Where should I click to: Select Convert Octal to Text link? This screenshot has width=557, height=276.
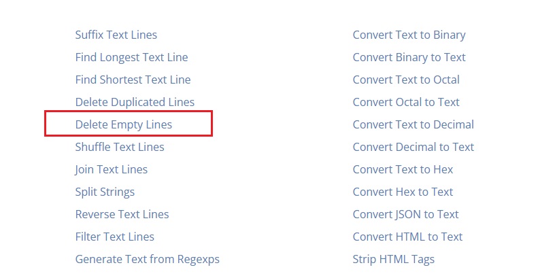click(x=406, y=102)
